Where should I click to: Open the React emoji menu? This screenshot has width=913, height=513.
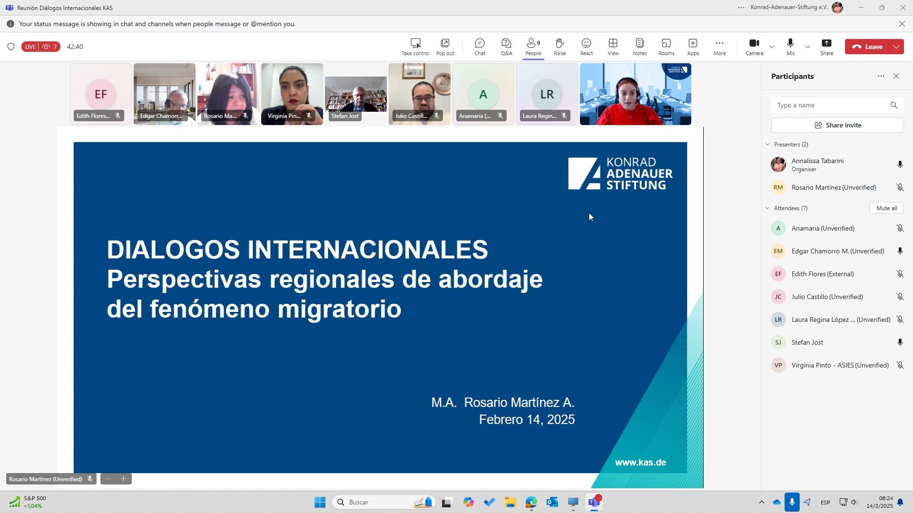(x=586, y=47)
